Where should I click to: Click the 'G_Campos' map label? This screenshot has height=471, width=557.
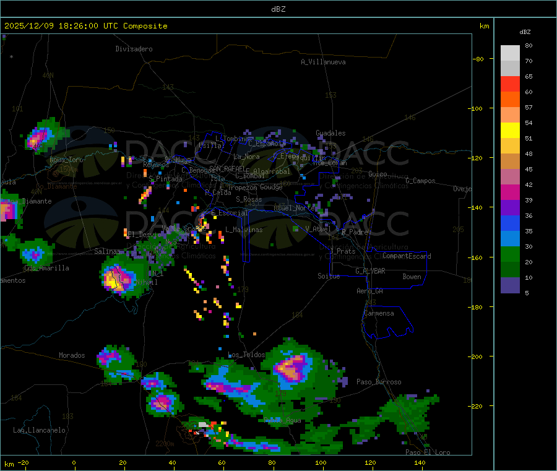click(421, 181)
